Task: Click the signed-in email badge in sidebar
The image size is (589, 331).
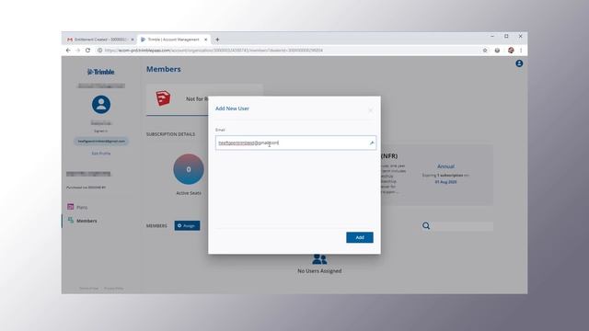Action: click(101, 141)
